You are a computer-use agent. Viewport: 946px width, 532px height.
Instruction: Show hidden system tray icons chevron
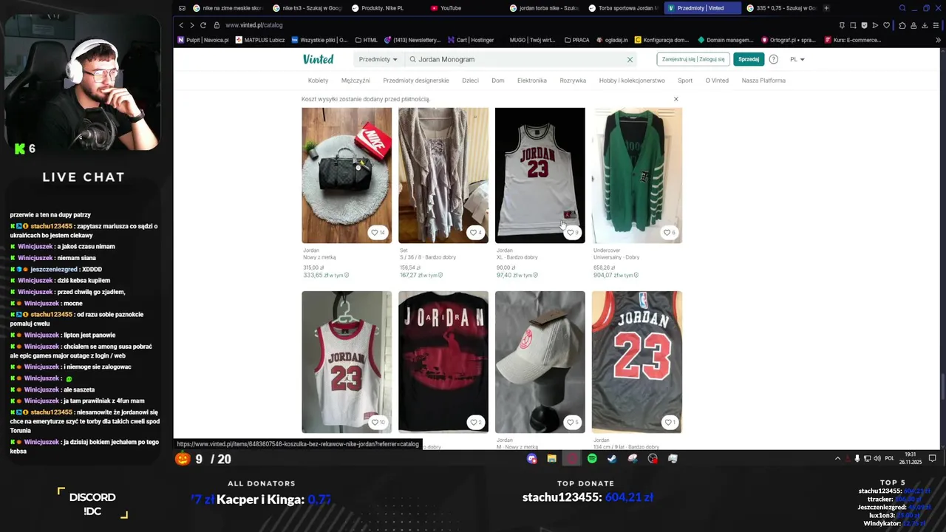837,458
